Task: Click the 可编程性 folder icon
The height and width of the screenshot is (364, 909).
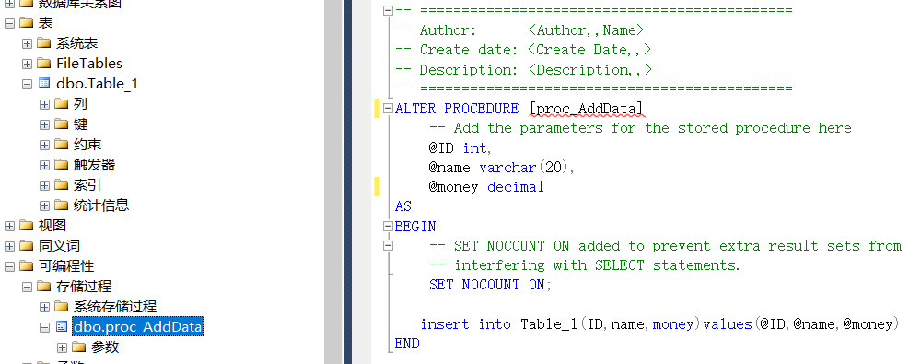Action: tap(26, 265)
